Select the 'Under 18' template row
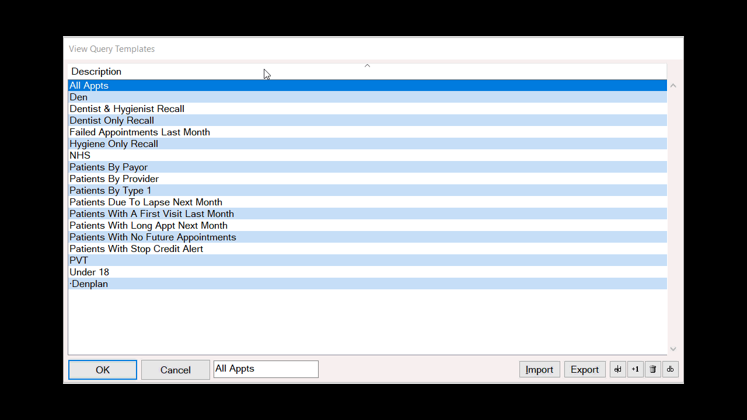The image size is (747, 420). point(367,272)
